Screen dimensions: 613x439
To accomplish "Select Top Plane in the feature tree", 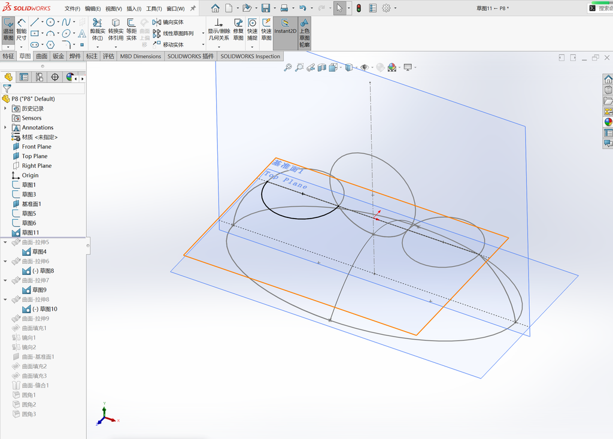I will (34, 156).
